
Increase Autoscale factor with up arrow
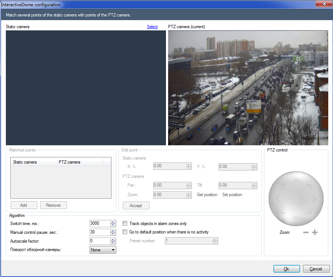(x=113, y=239)
